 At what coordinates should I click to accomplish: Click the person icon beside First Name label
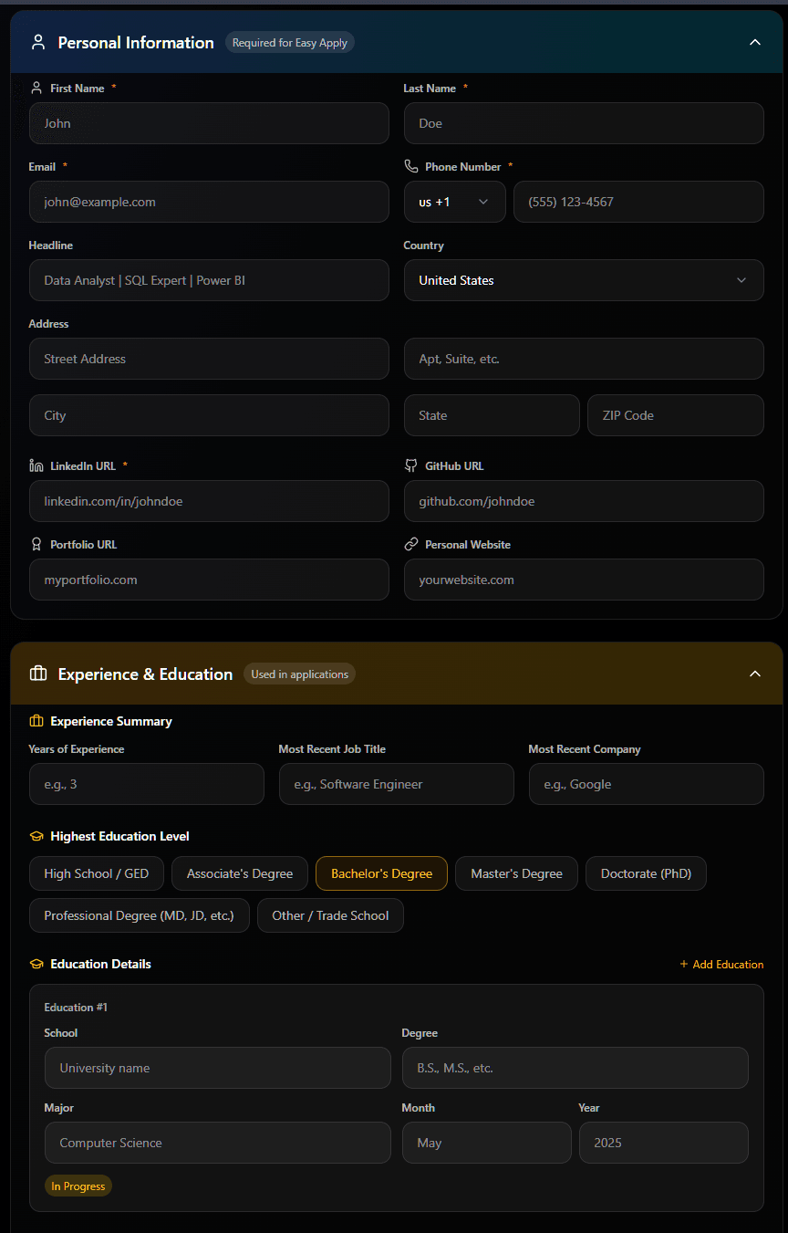point(36,88)
